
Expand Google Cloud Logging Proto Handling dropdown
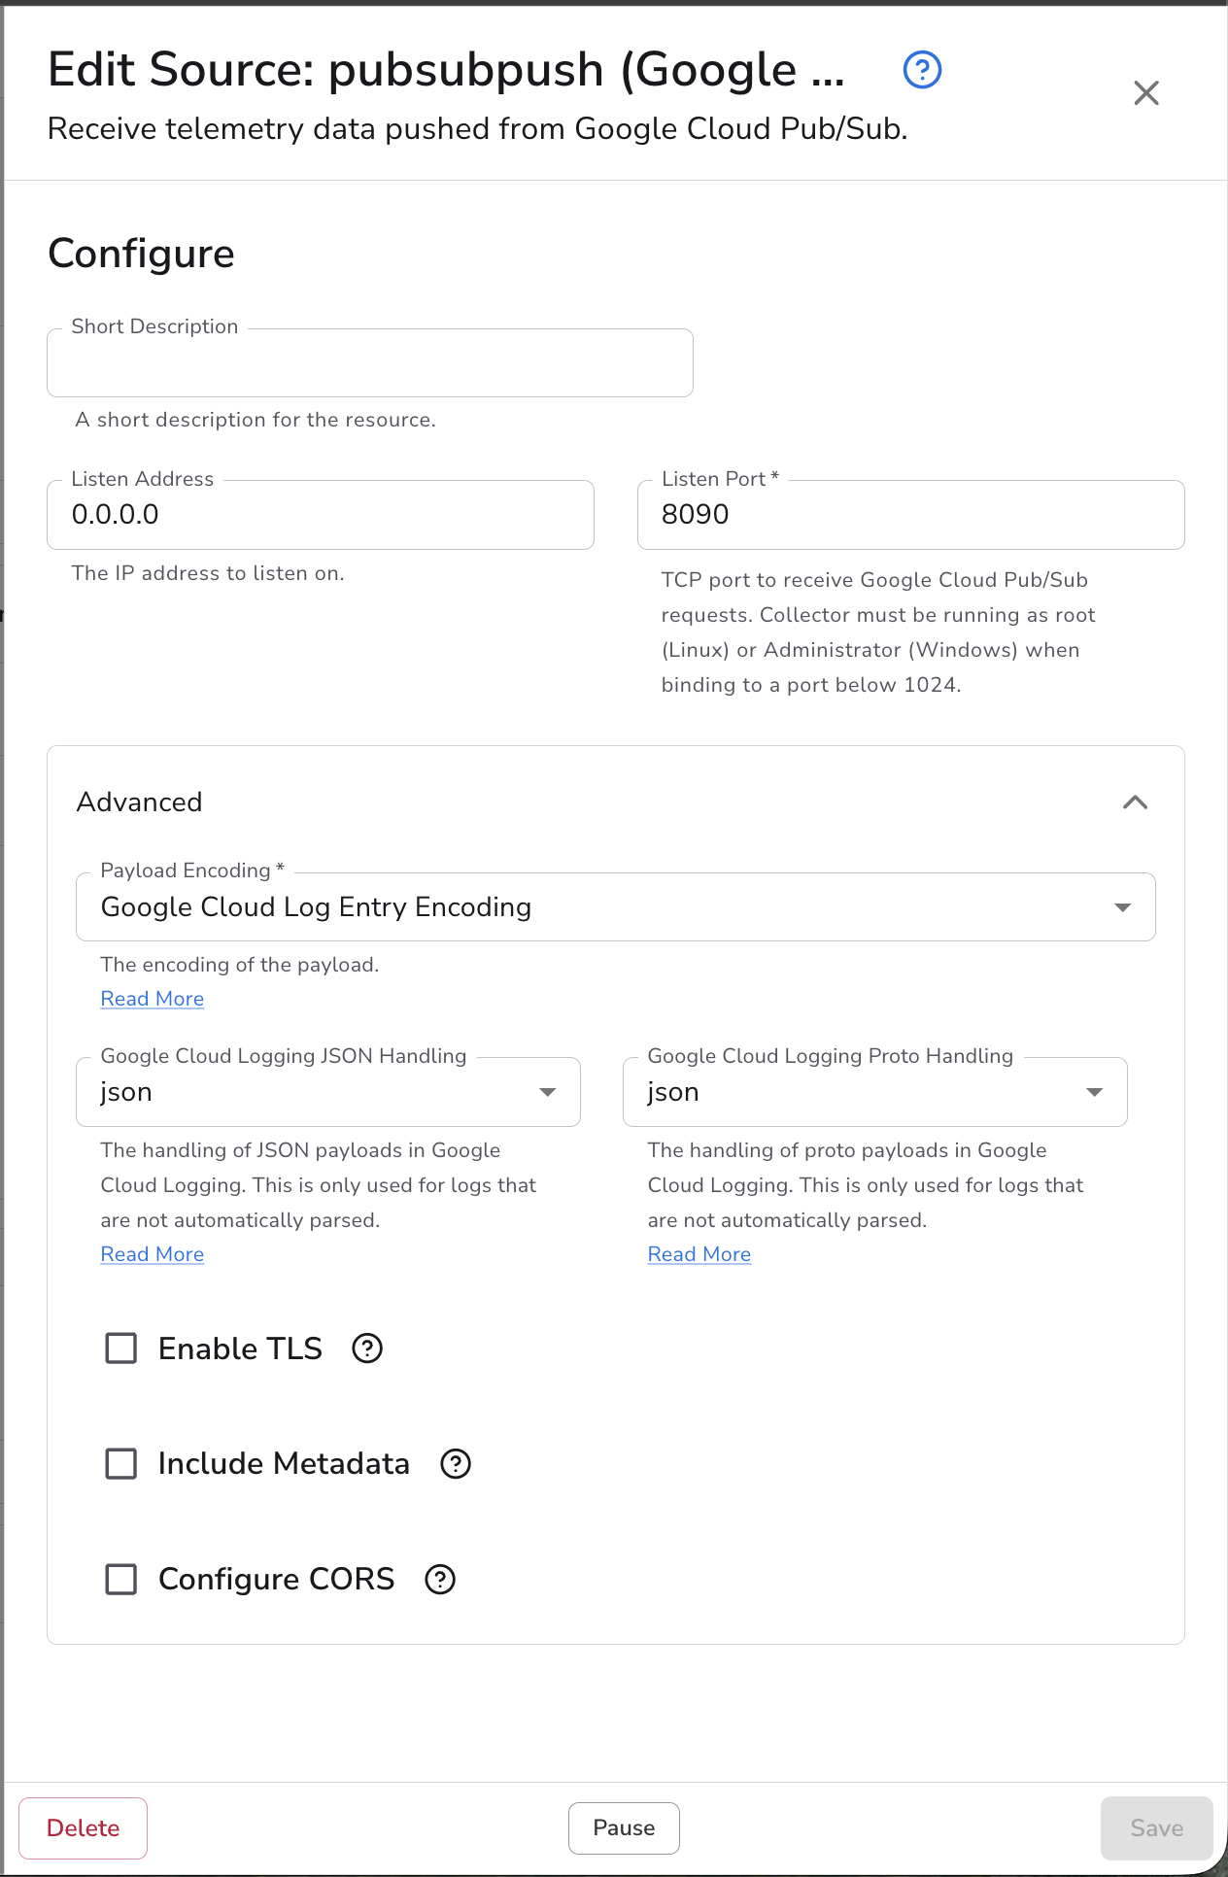tap(874, 1093)
